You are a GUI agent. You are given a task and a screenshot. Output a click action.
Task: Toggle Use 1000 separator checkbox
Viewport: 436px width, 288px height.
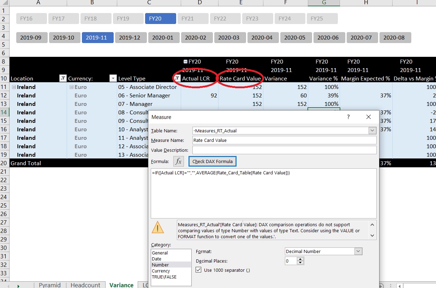pos(199,270)
